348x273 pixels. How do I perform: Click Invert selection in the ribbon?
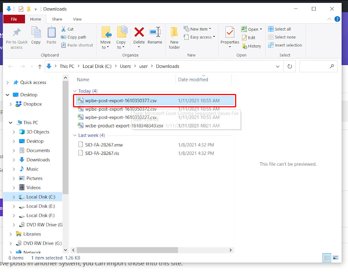(285, 45)
